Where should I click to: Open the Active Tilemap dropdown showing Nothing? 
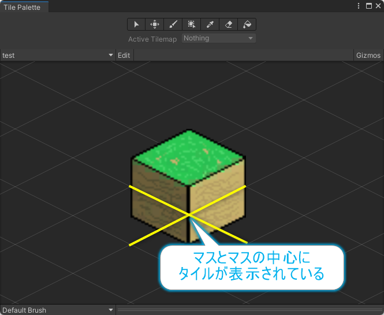(x=219, y=38)
